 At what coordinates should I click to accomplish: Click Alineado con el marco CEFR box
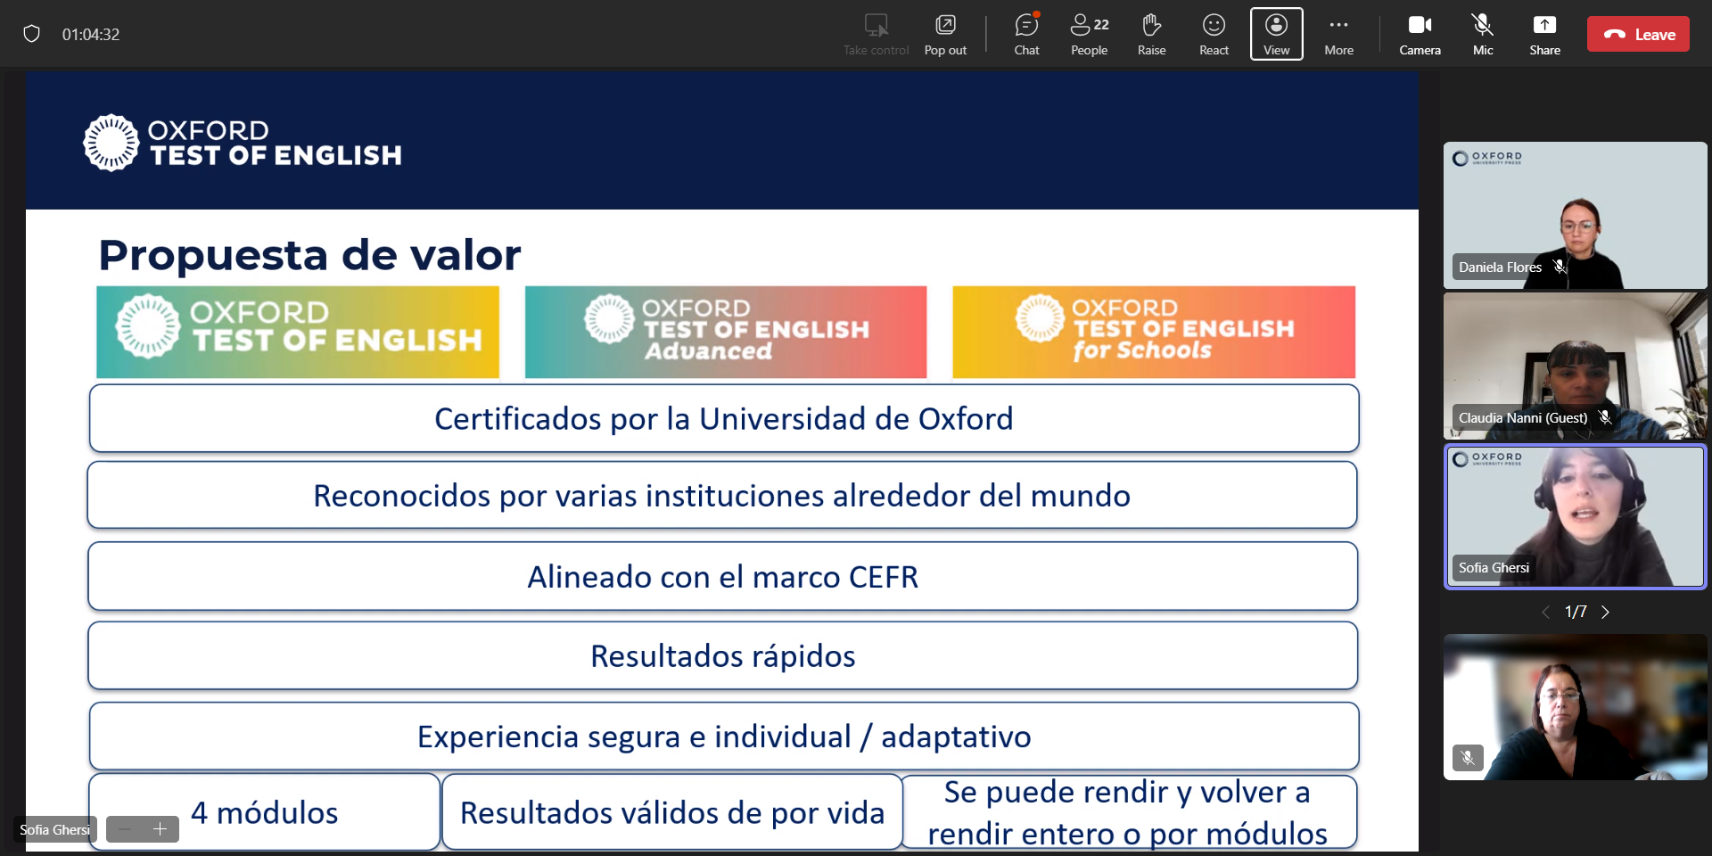coord(722,576)
